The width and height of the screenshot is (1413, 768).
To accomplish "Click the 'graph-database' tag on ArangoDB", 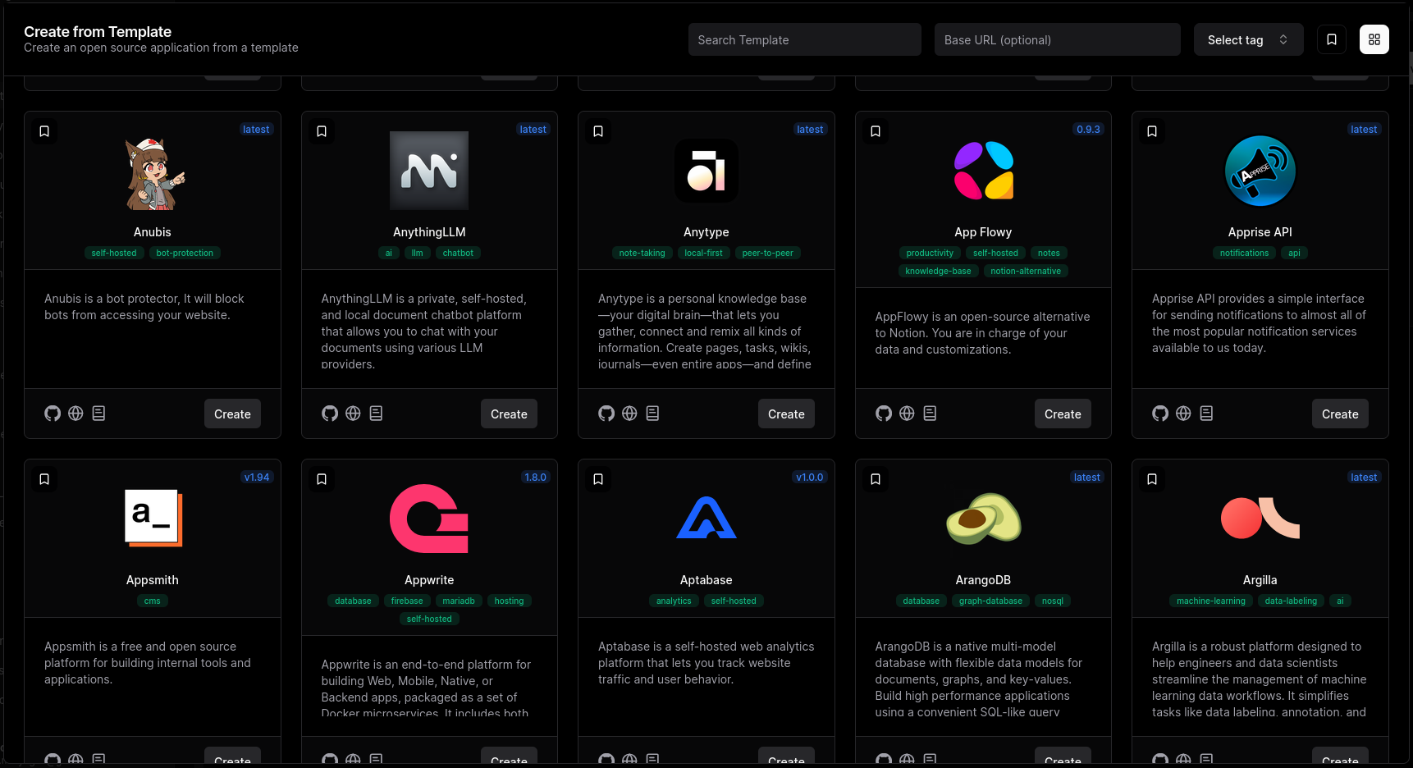I will 990,601.
